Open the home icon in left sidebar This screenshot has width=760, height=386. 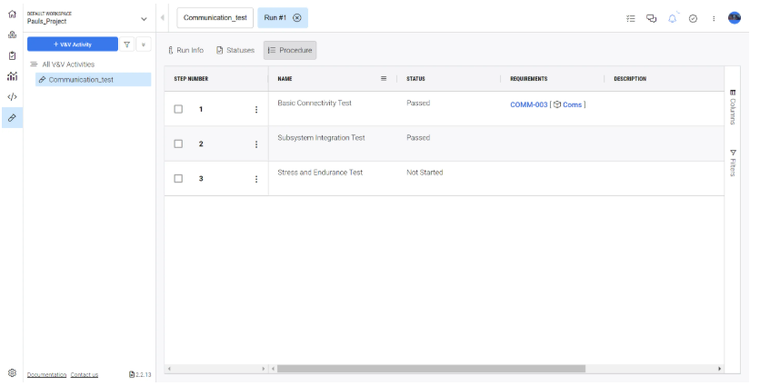tap(12, 15)
